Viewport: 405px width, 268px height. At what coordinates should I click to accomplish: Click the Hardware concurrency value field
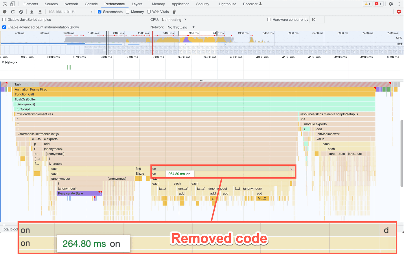(317, 20)
